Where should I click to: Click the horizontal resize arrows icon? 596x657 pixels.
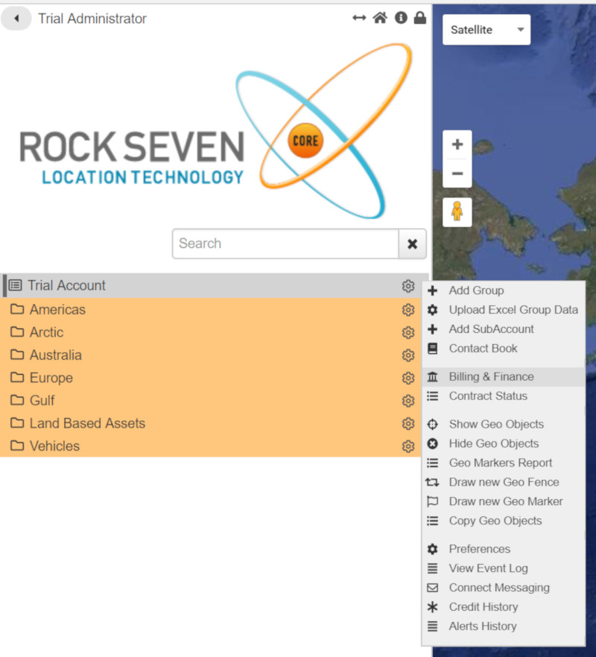(359, 18)
